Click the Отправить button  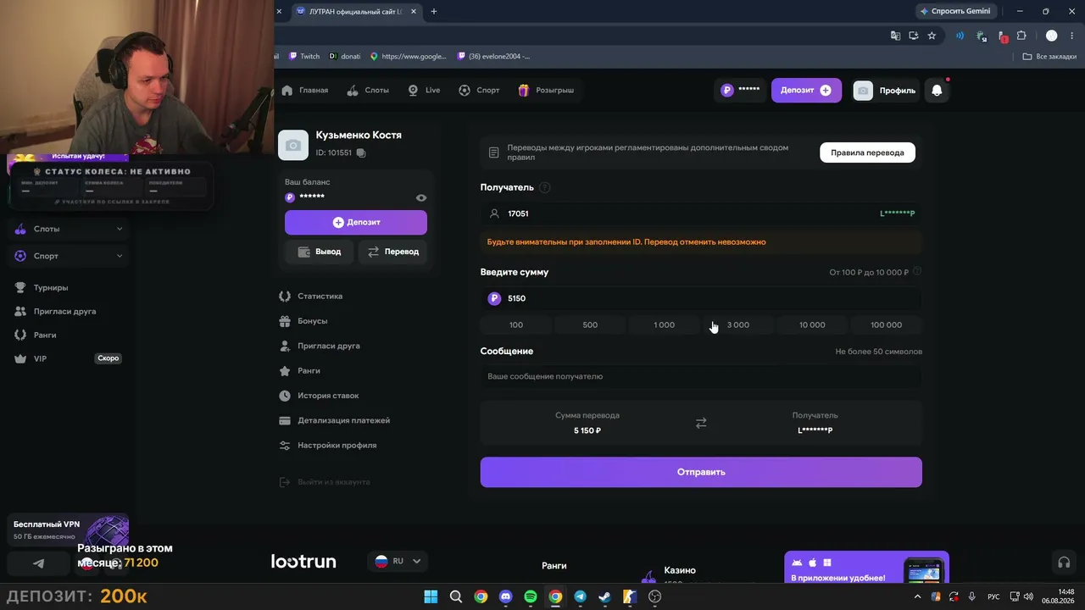701,472
